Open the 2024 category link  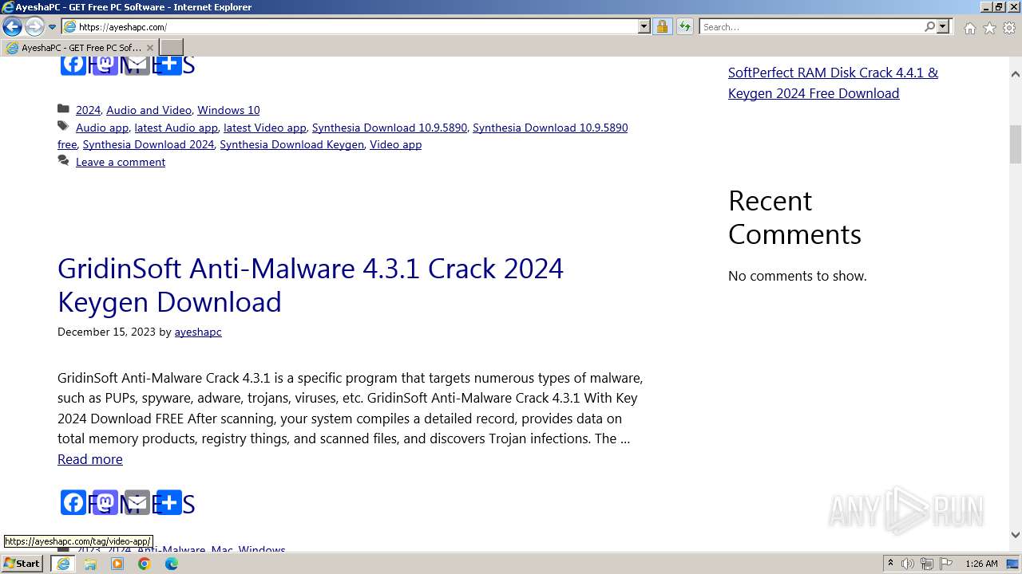88,110
